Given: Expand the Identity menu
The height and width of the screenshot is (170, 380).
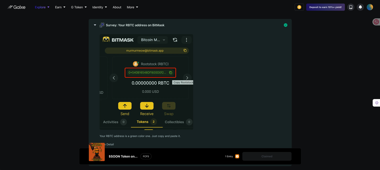Looking at the screenshot, I should [x=100, y=7].
